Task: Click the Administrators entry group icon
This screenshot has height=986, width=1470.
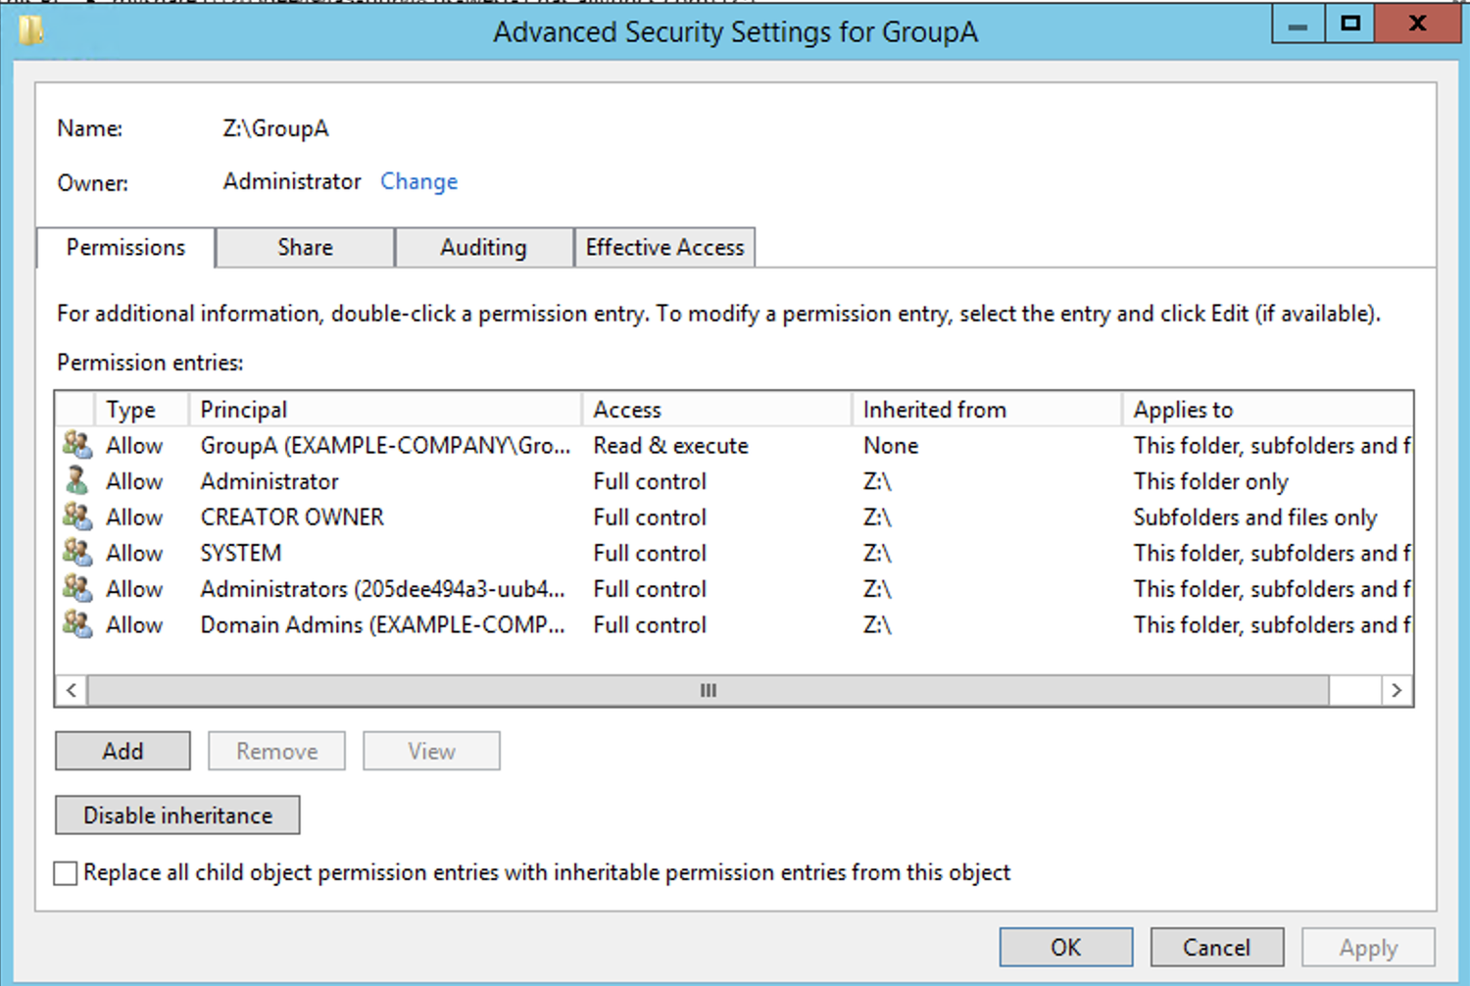Action: 77,589
